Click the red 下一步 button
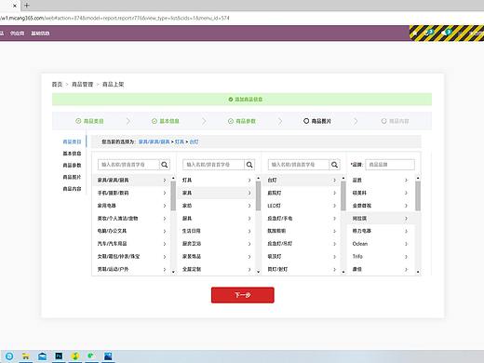This screenshot has height=363, width=484. pos(243,295)
